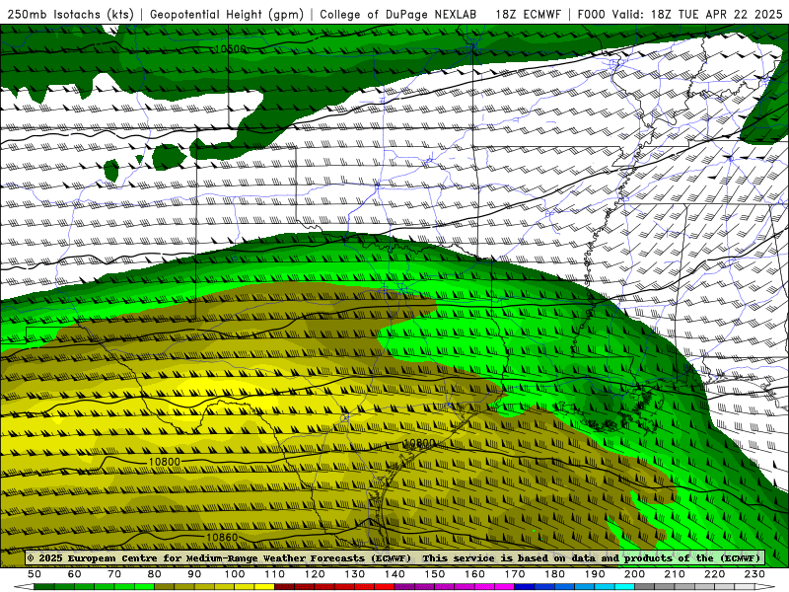Click the 190 value on the color scale

tap(595, 574)
